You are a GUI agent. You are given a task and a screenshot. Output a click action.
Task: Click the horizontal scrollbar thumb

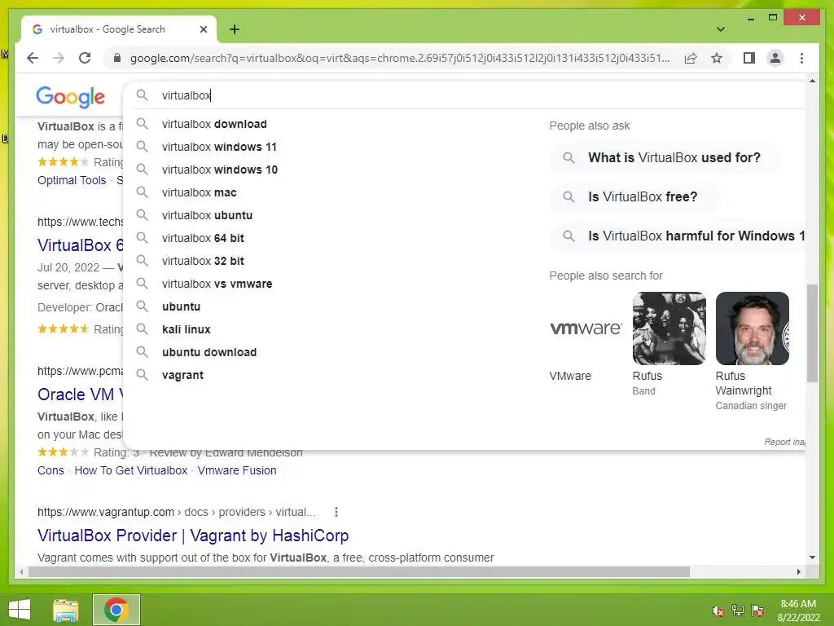click(359, 571)
